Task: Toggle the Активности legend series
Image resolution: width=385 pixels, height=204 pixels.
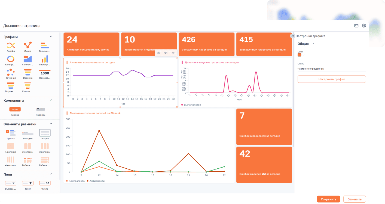Action: (96, 181)
